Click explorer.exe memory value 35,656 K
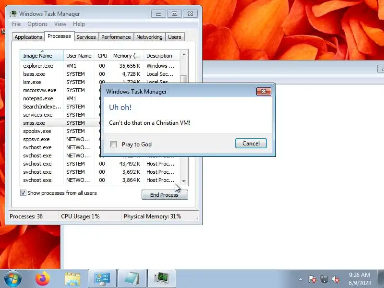 [x=130, y=66]
